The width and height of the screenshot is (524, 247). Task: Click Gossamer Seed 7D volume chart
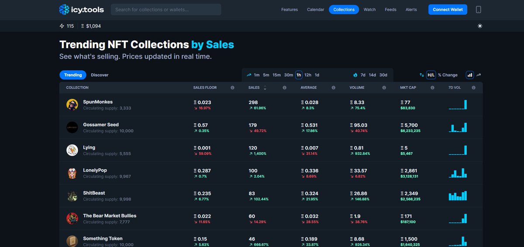[x=458, y=127]
